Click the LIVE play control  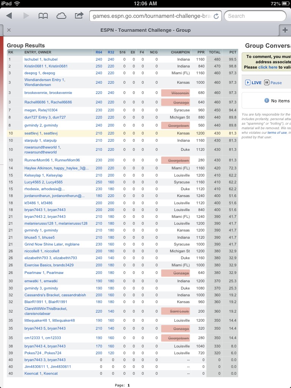click(253, 83)
